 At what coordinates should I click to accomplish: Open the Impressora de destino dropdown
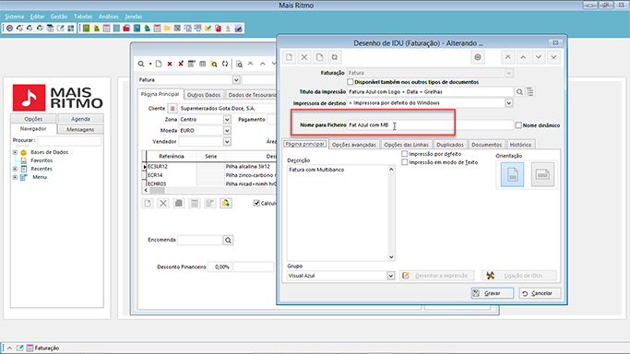[x=508, y=103]
